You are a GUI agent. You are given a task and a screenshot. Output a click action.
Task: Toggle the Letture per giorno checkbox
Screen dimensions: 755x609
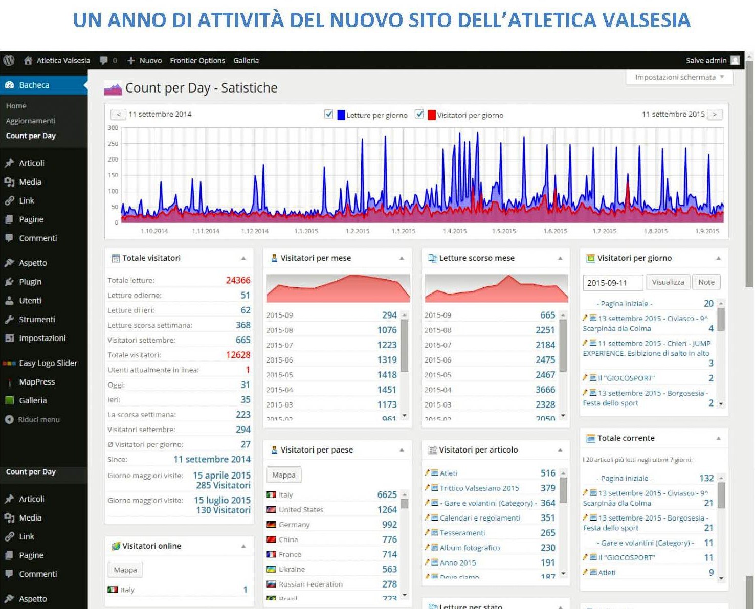(329, 114)
